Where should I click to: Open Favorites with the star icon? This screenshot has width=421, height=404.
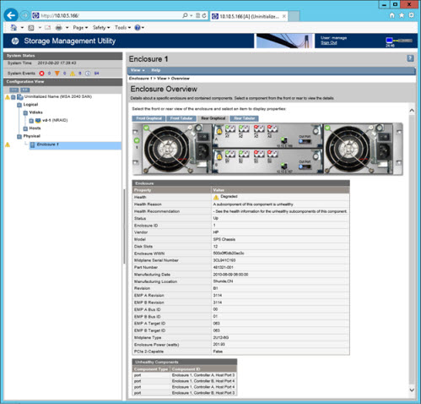[402, 15]
